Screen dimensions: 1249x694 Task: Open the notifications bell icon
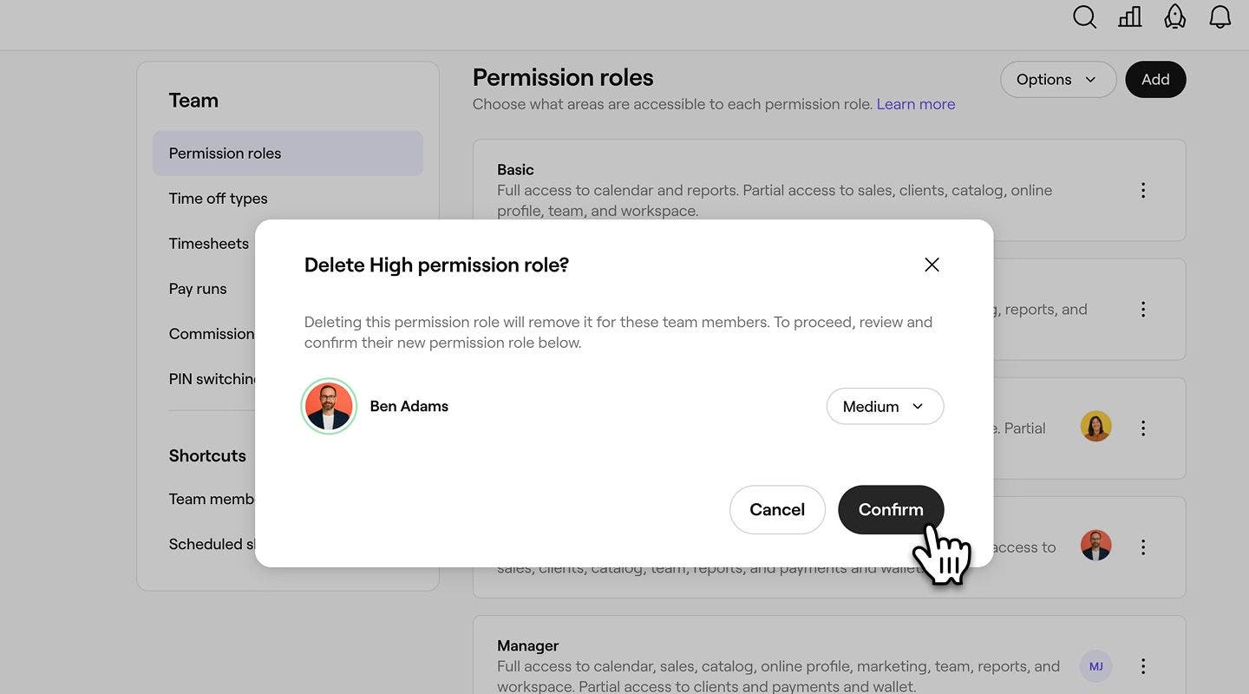1220,16
